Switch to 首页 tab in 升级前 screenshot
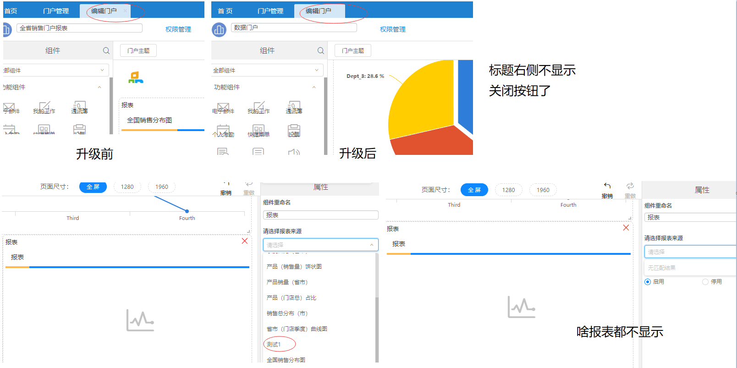737x368 pixels. 11,11
